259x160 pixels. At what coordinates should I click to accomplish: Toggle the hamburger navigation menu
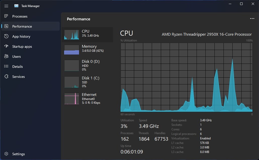coord(6,6)
